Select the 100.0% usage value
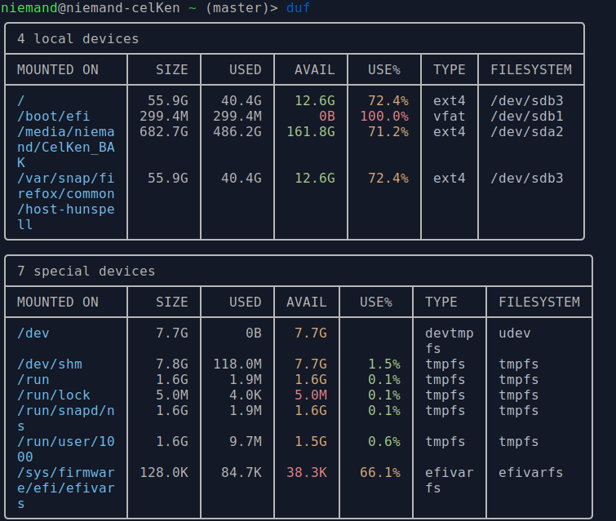 point(383,117)
